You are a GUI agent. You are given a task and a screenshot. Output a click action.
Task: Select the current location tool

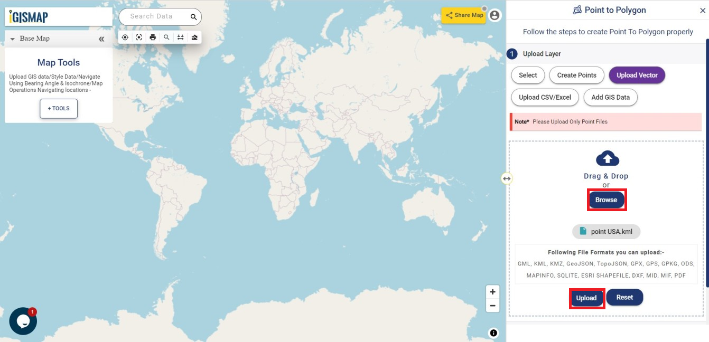[125, 37]
